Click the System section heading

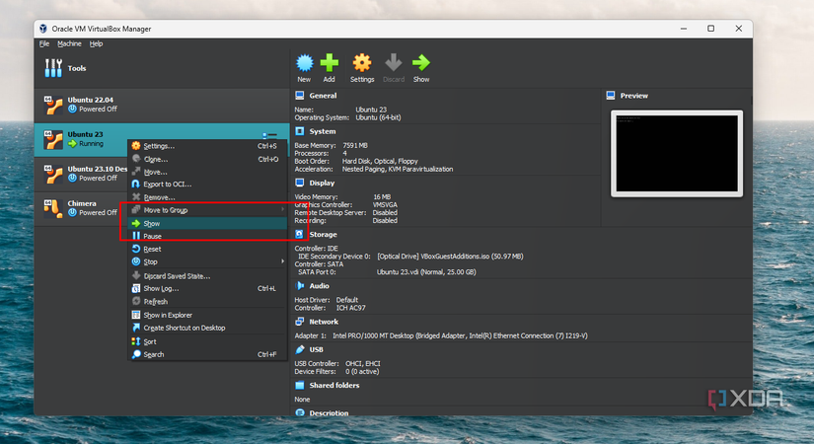(323, 131)
